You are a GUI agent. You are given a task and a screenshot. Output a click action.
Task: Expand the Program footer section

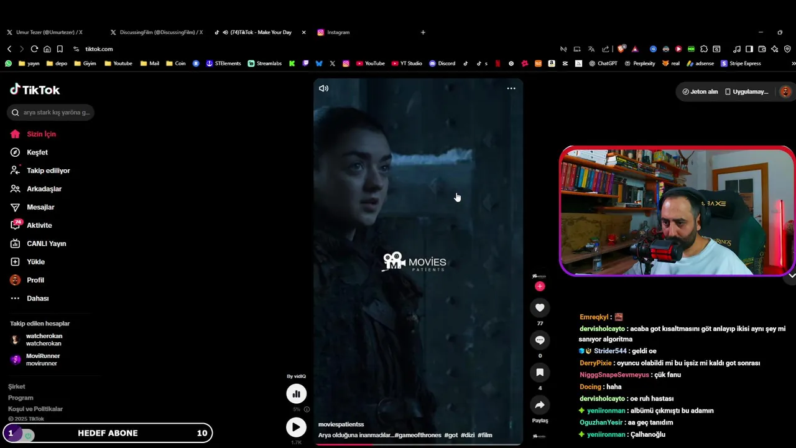click(x=21, y=398)
